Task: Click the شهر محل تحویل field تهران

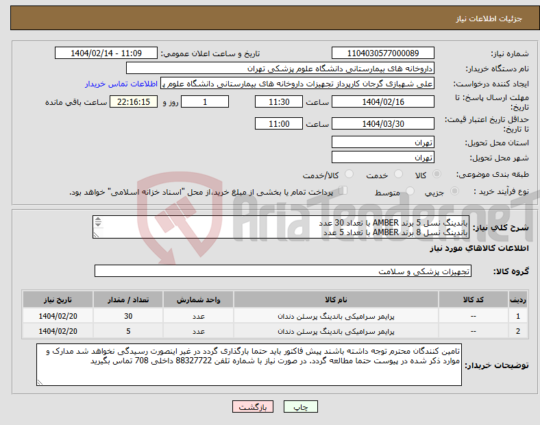Action: (x=382, y=157)
